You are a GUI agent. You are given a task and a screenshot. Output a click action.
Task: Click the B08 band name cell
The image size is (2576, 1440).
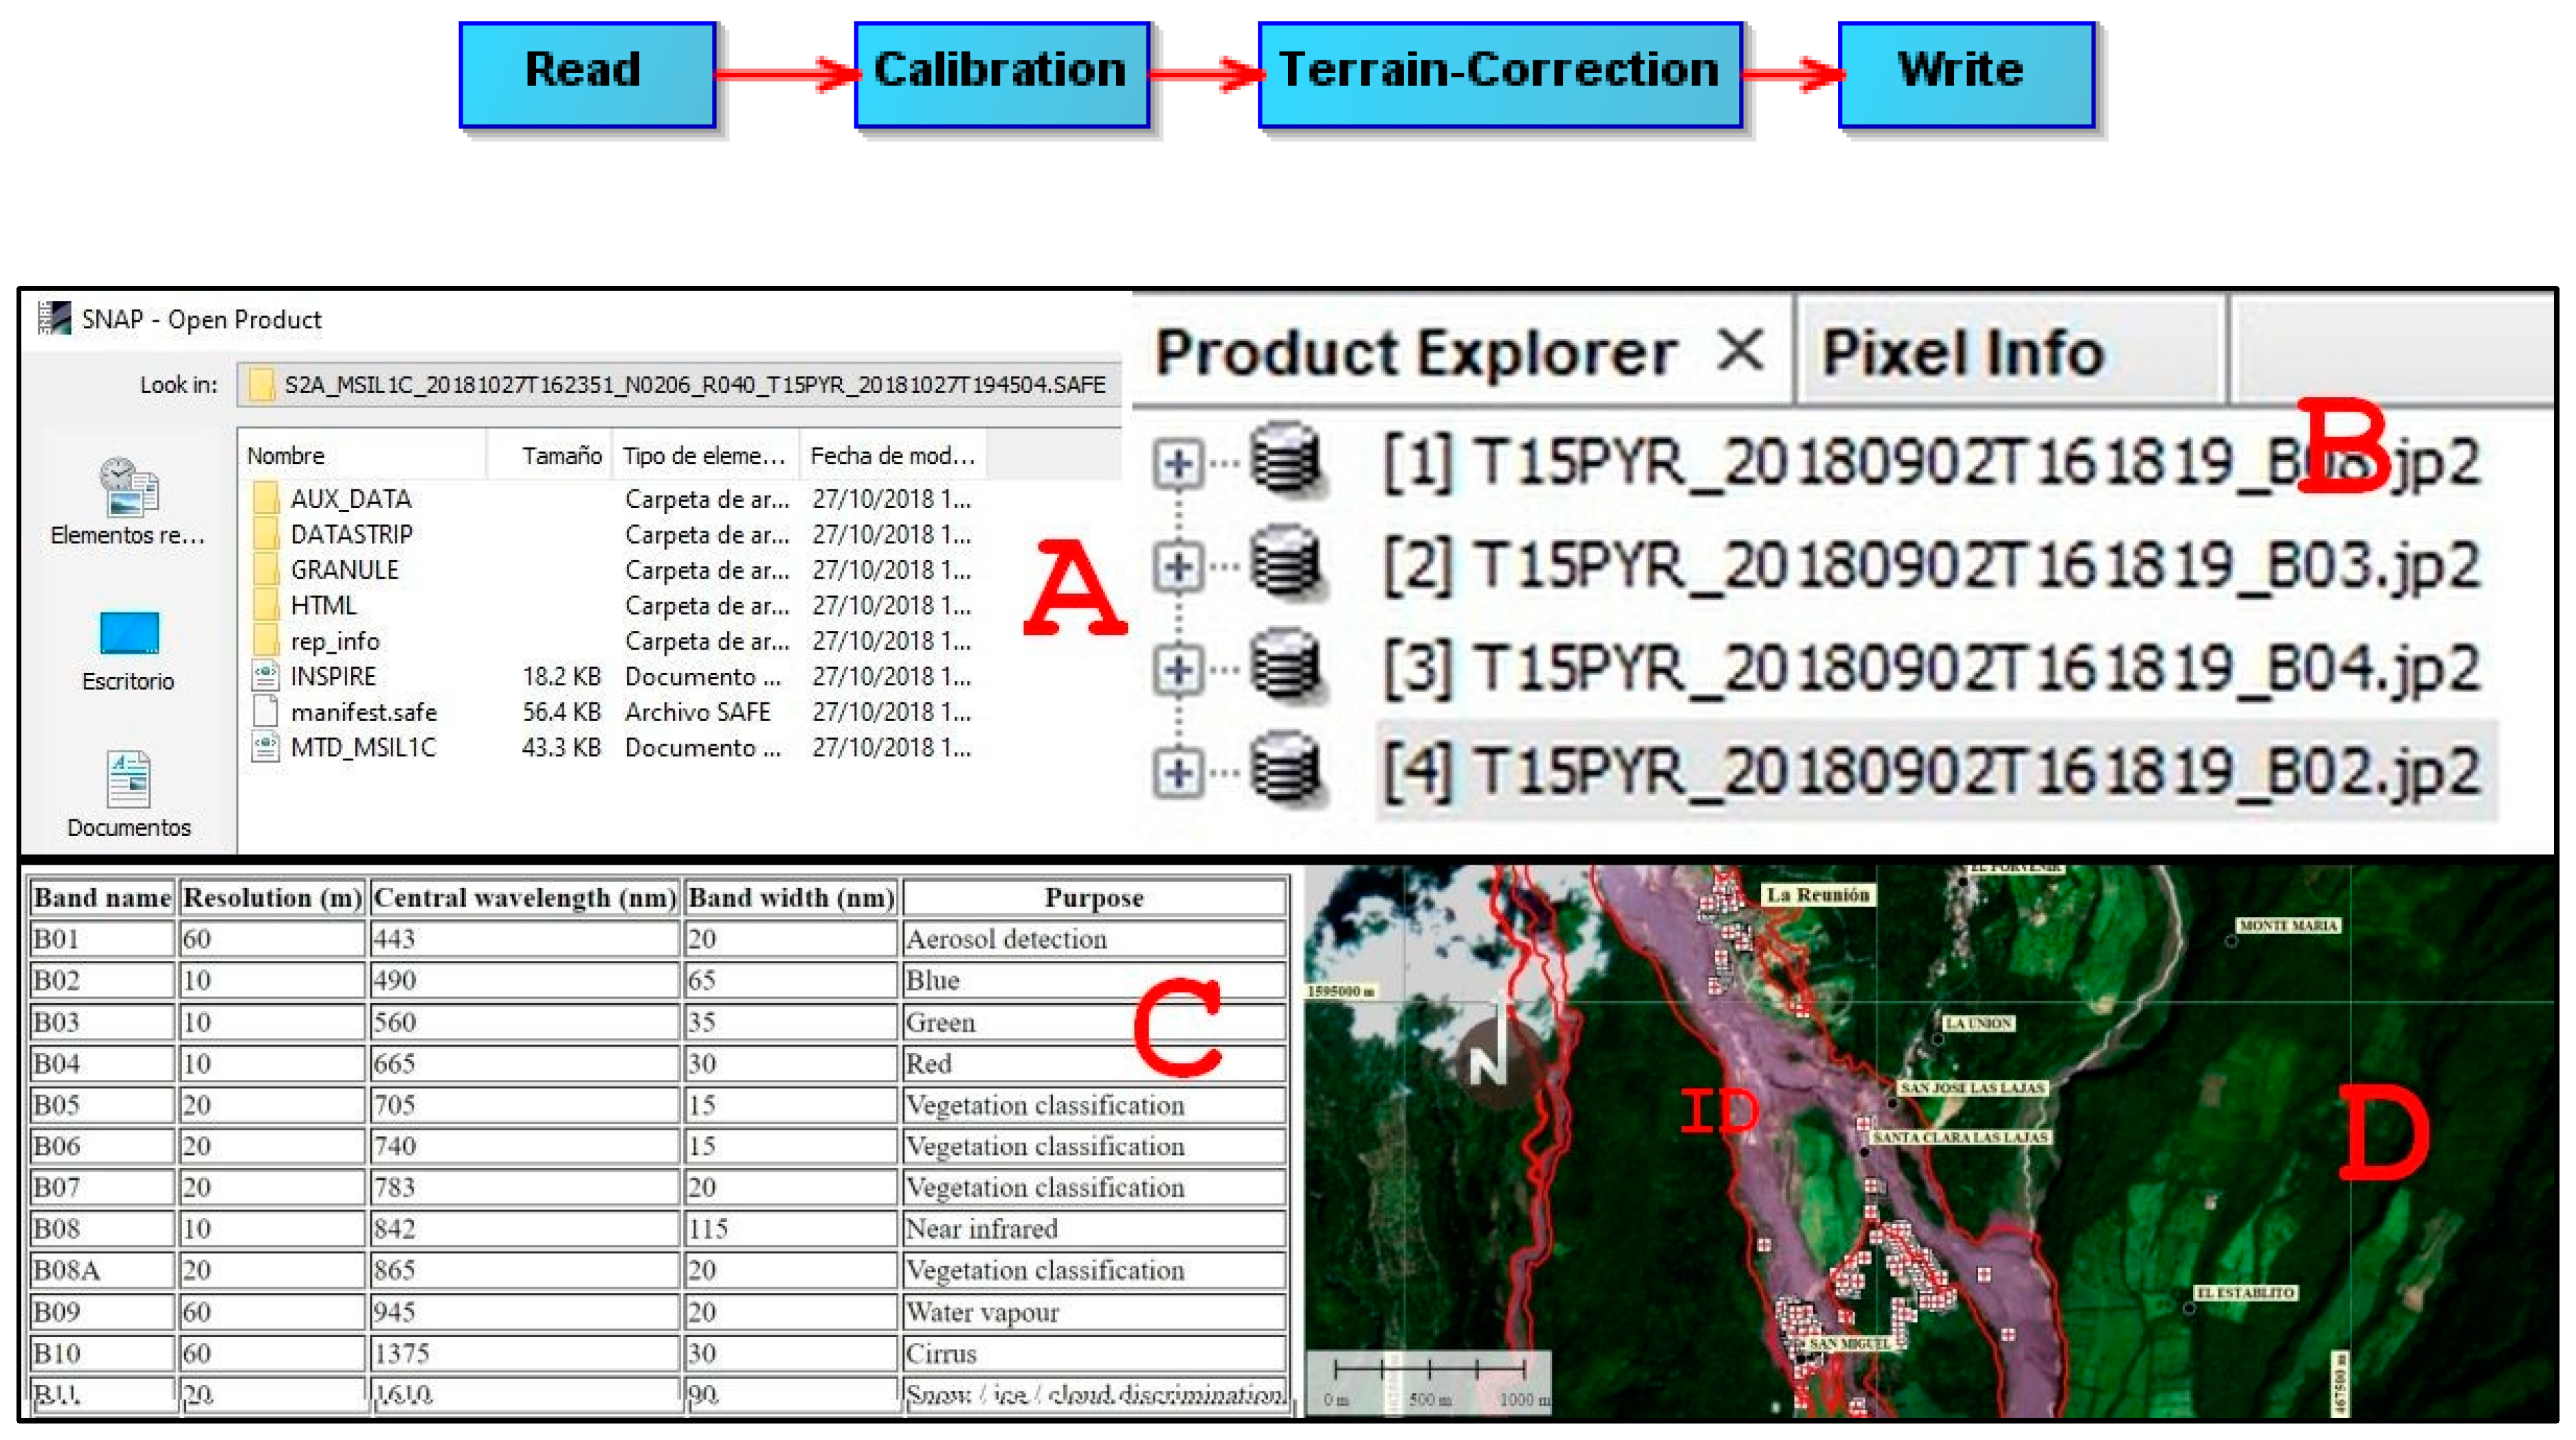[101, 1228]
